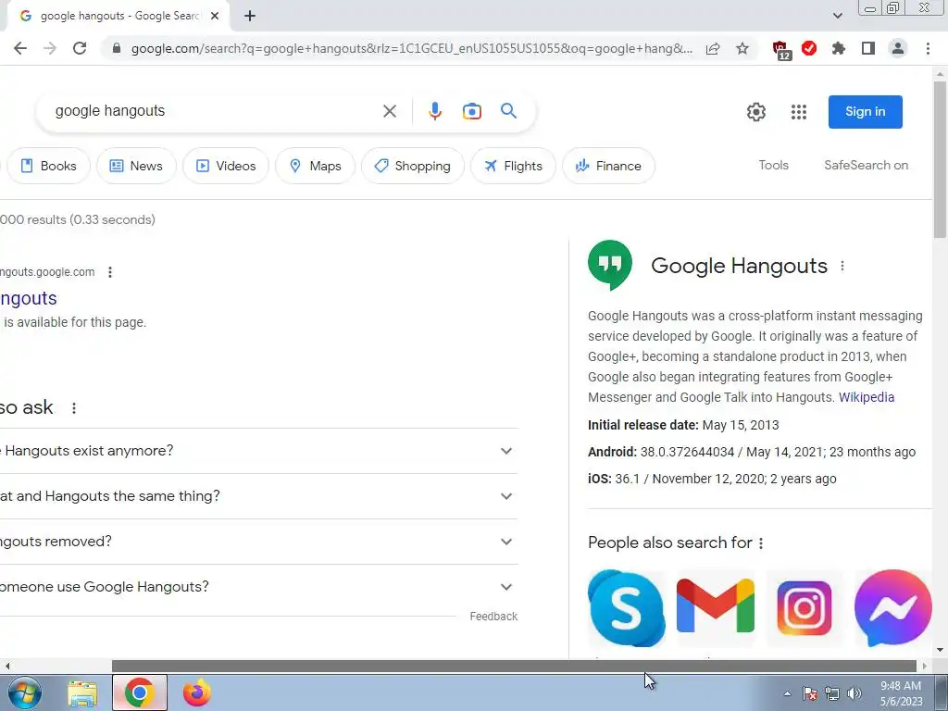Click the share page icon in address bar
Image resolution: width=948 pixels, height=711 pixels.
coord(713,49)
